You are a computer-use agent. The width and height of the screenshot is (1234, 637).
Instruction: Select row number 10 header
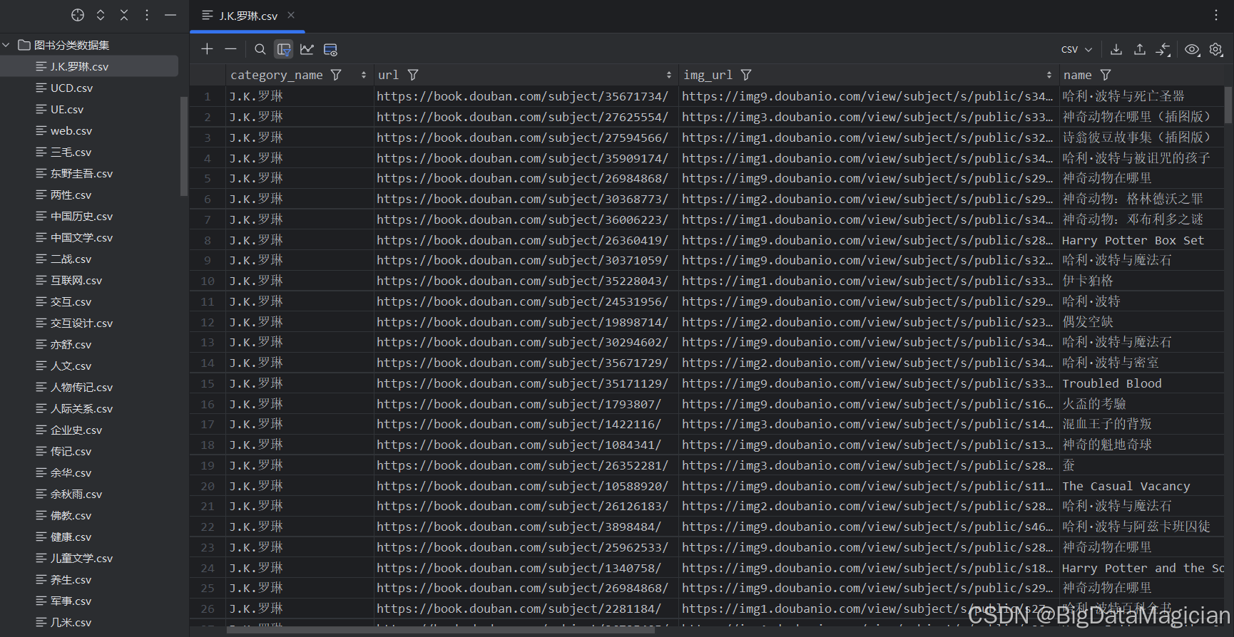208,281
